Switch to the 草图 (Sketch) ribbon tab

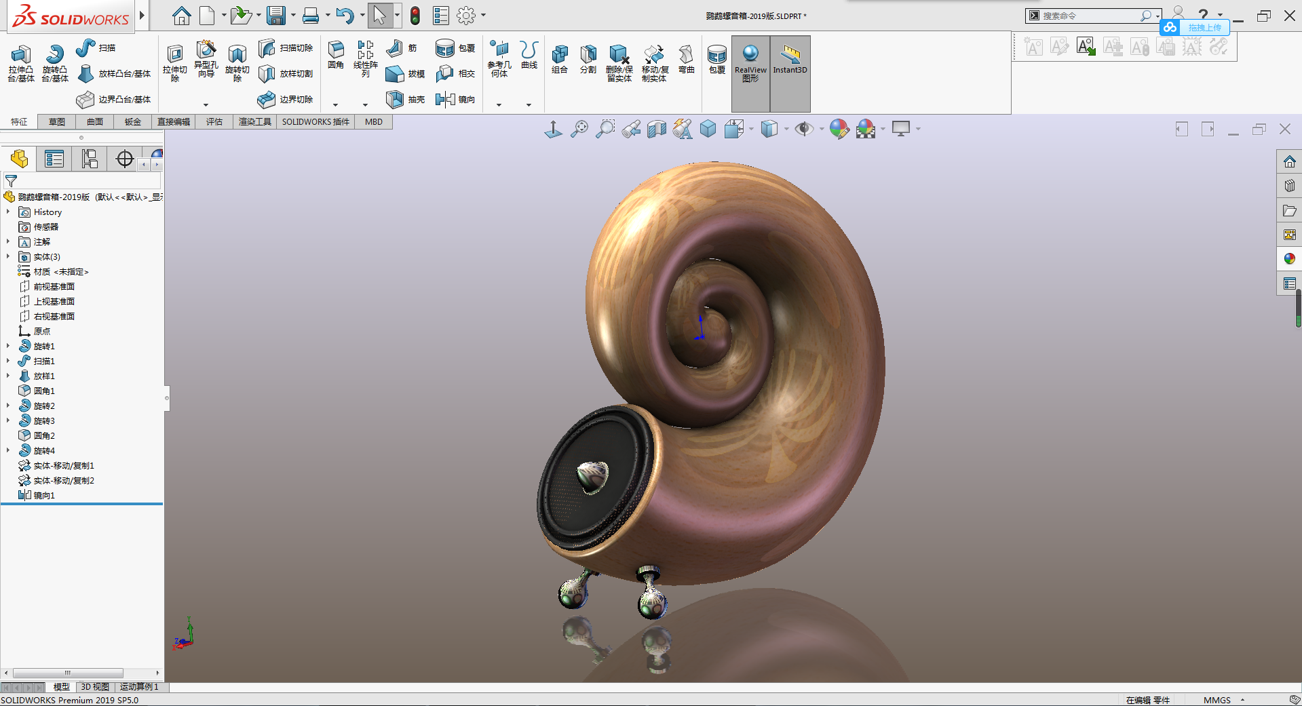57,122
